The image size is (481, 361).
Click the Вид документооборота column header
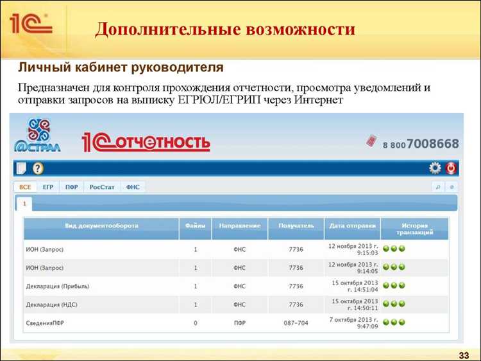pyautogui.click(x=101, y=229)
